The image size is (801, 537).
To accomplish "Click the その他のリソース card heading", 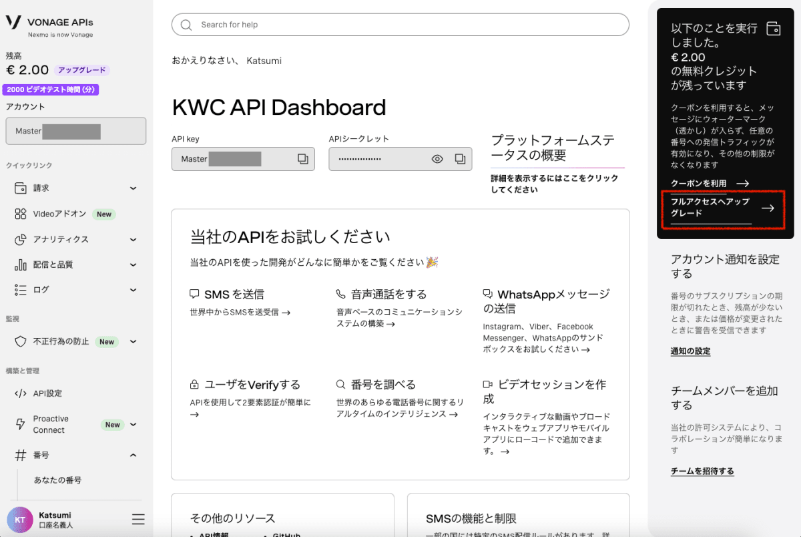I will (232, 518).
